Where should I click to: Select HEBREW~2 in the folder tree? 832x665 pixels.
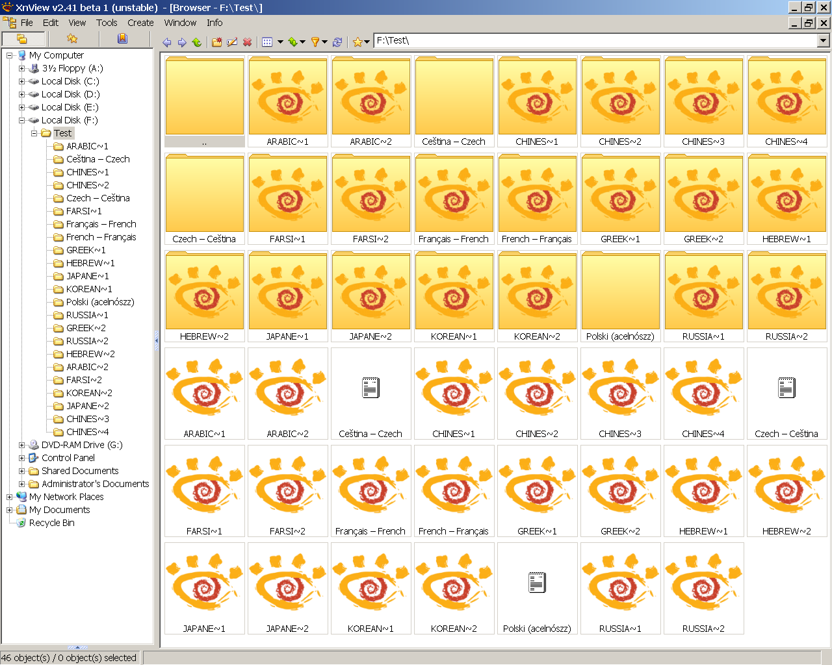(90, 354)
